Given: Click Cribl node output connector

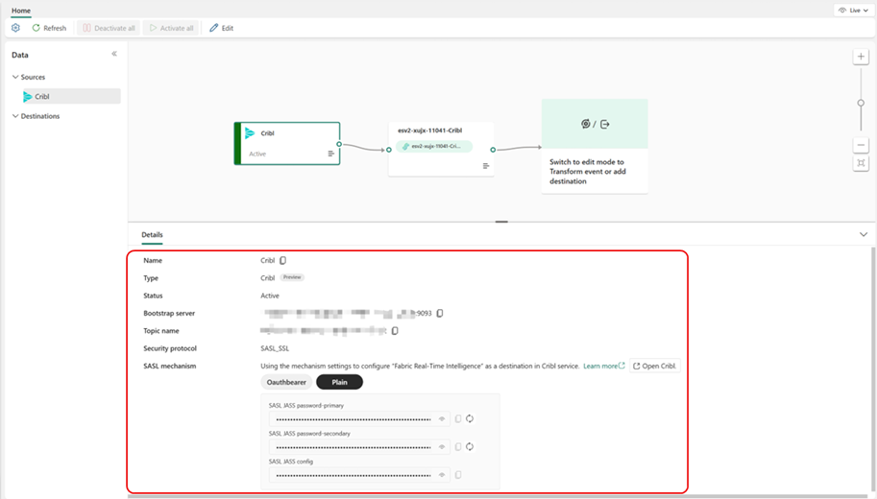Looking at the screenshot, I should (x=339, y=144).
